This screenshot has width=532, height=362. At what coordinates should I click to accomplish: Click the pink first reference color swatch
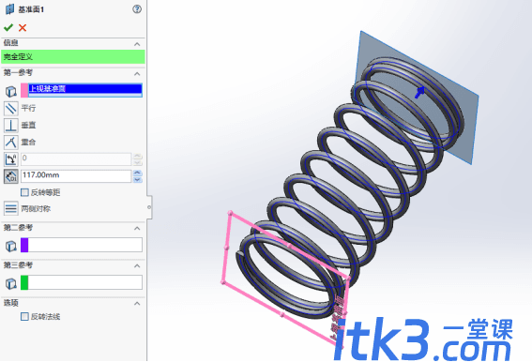(x=24, y=90)
